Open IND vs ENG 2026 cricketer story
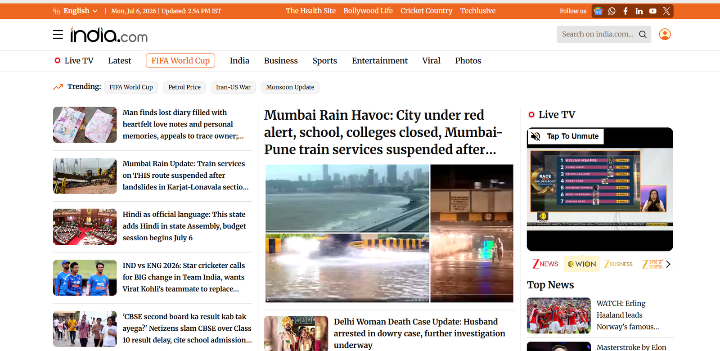Viewport: 720px width, 351px height. [x=184, y=277]
